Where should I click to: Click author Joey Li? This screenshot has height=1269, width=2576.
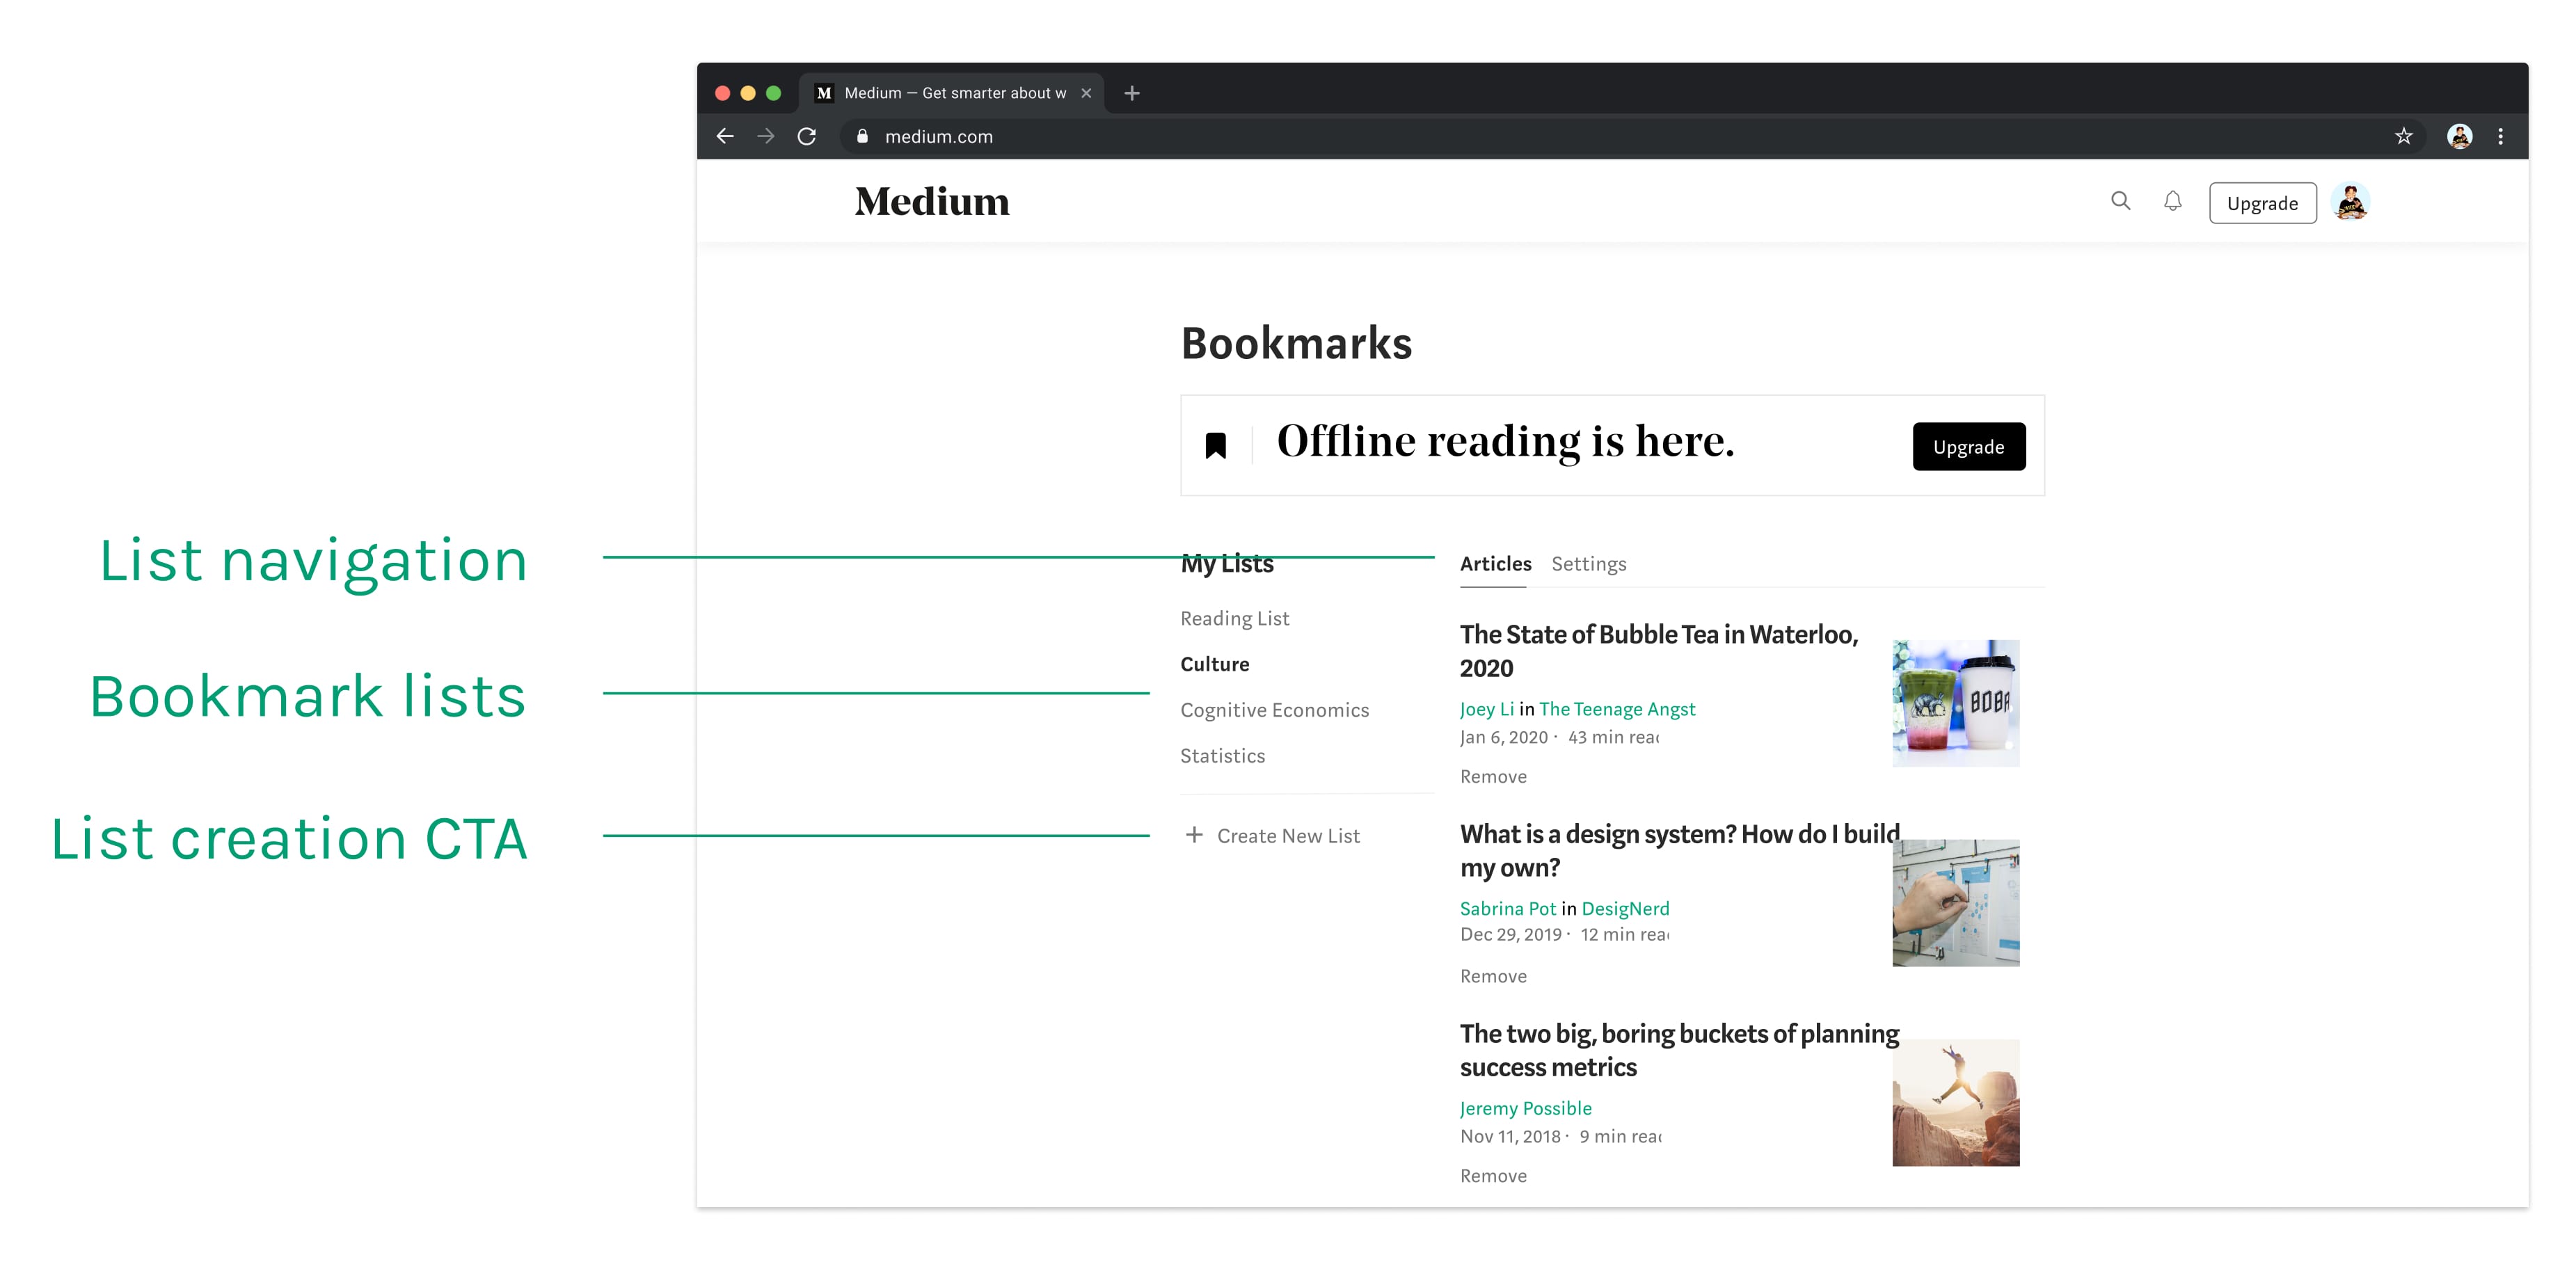1486,709
